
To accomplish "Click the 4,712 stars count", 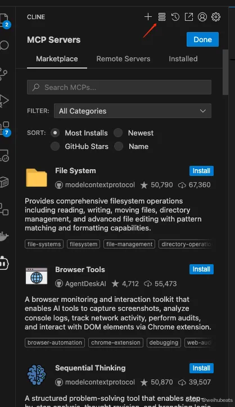I will (130, 284).
